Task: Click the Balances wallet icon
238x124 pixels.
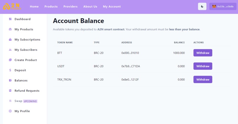Action: click(x=10, y=80)
